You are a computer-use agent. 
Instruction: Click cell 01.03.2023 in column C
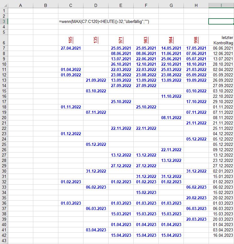click(71, 203)
